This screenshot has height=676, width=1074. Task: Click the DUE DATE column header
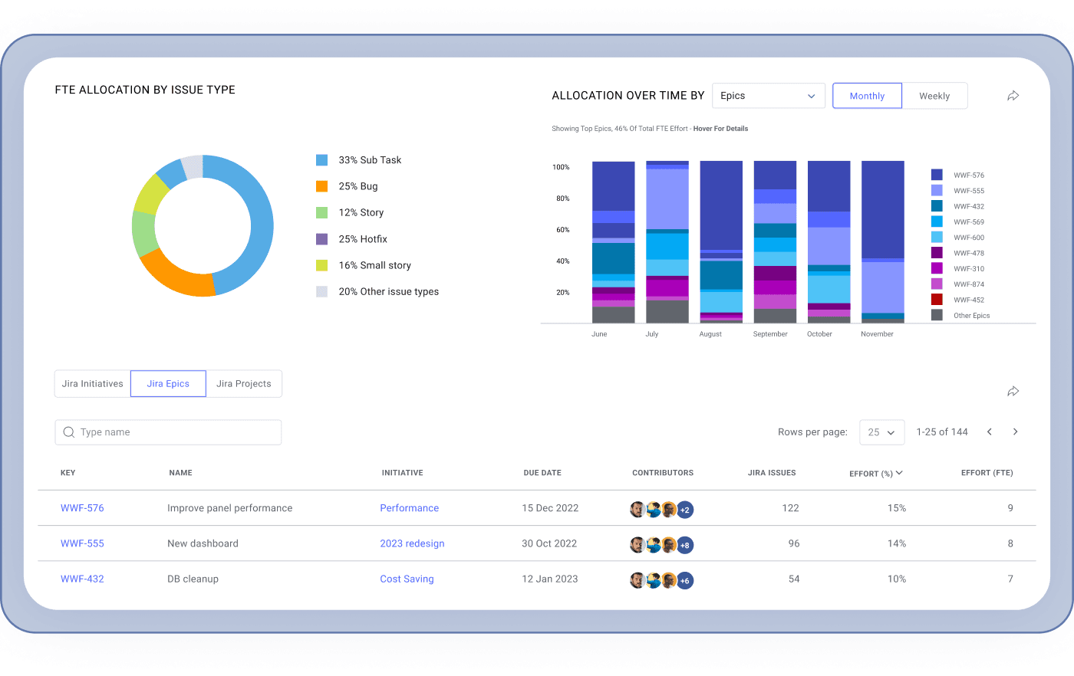coord(542,473)
